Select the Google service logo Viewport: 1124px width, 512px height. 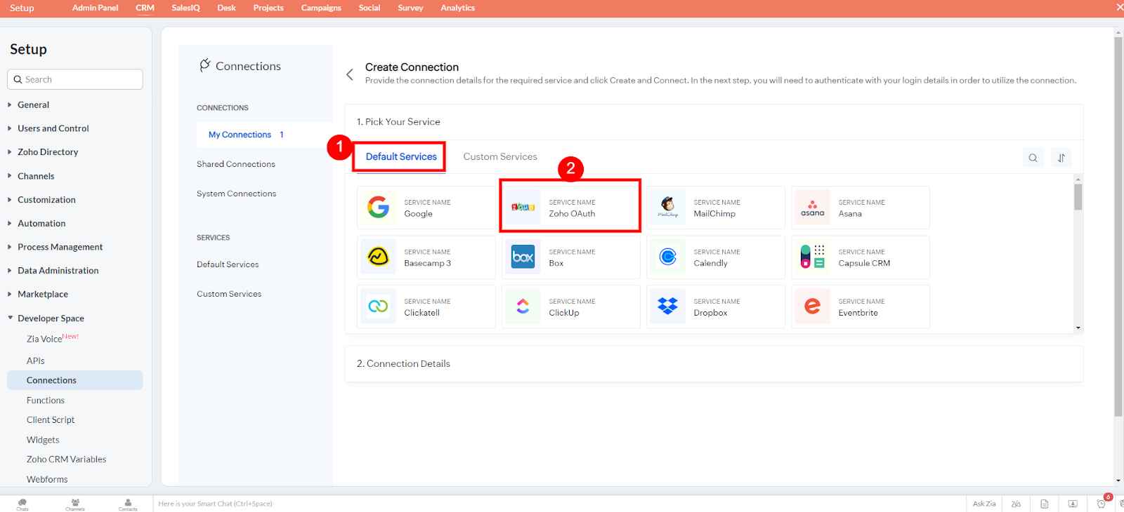point(378,208)
